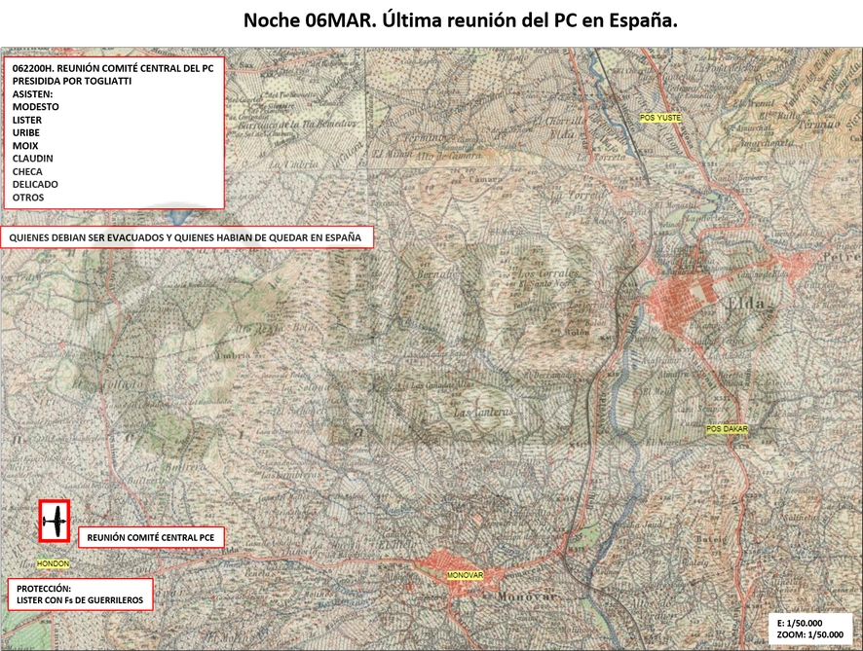863x651 pixels.
Task: Click the Los Corrales map label
Action: [548, 273]
